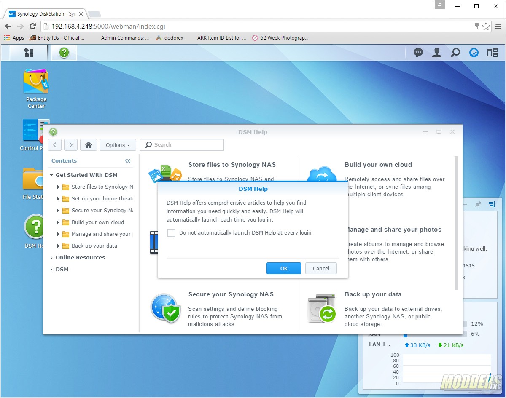The image size is (506, 398).
Task: Click the Back up your data drive icon
Action: tap(322, 308)
